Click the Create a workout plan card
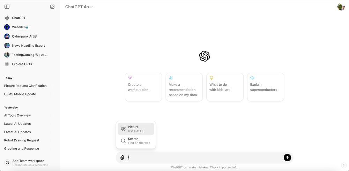 [x=143, y=87]
